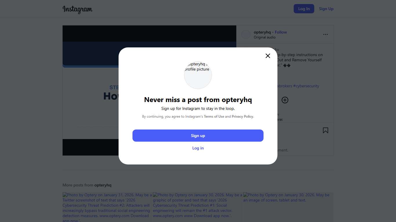Follow the opteryhq account

coord(281,32)
